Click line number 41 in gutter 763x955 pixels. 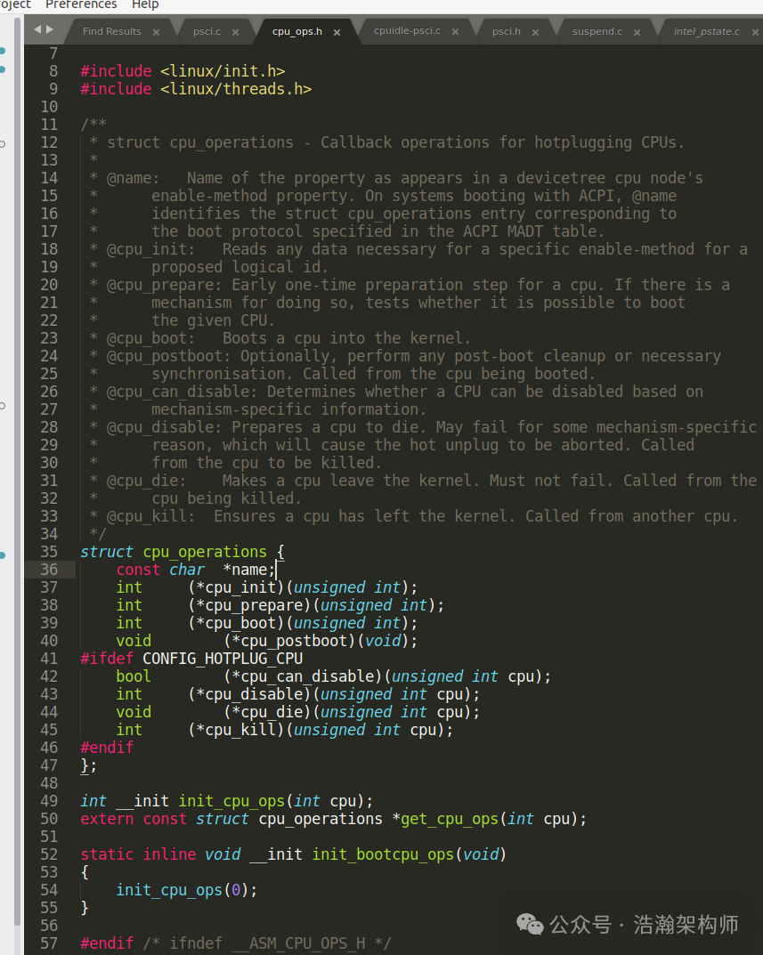click(49, 659)
